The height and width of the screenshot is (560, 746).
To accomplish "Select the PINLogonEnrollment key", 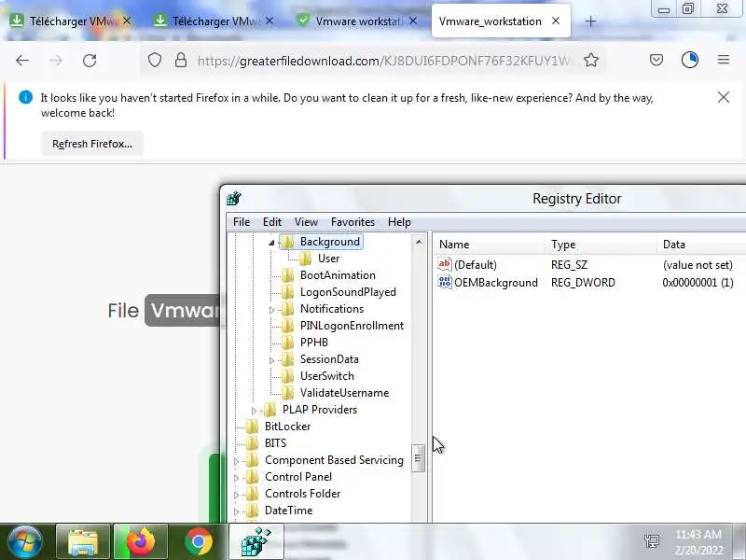I will click(352, 326).
